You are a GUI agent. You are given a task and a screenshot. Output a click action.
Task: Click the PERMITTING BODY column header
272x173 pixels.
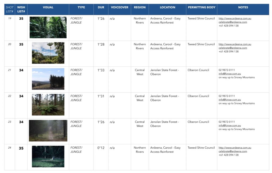(x=202, y=9)
